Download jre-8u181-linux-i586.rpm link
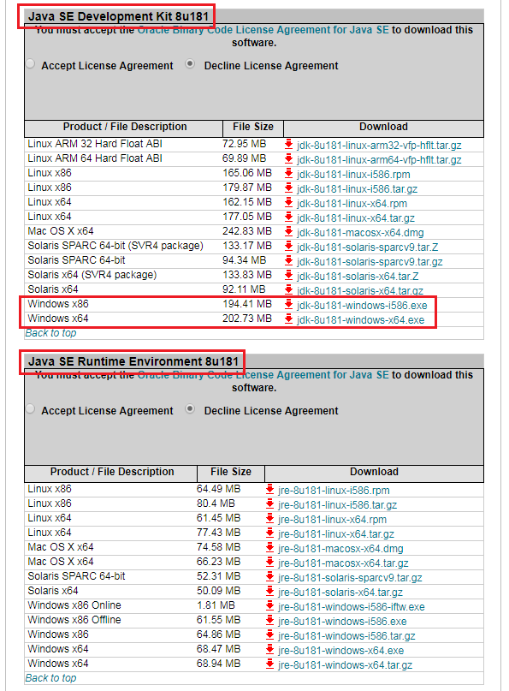The image size is (509, 691). point(334,491)
